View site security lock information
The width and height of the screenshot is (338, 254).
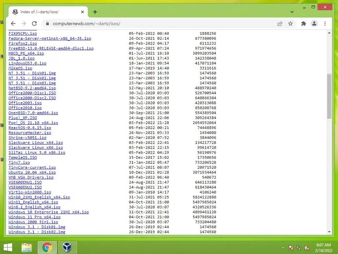48,23
